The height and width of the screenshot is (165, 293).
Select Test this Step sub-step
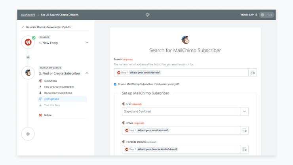52,105
